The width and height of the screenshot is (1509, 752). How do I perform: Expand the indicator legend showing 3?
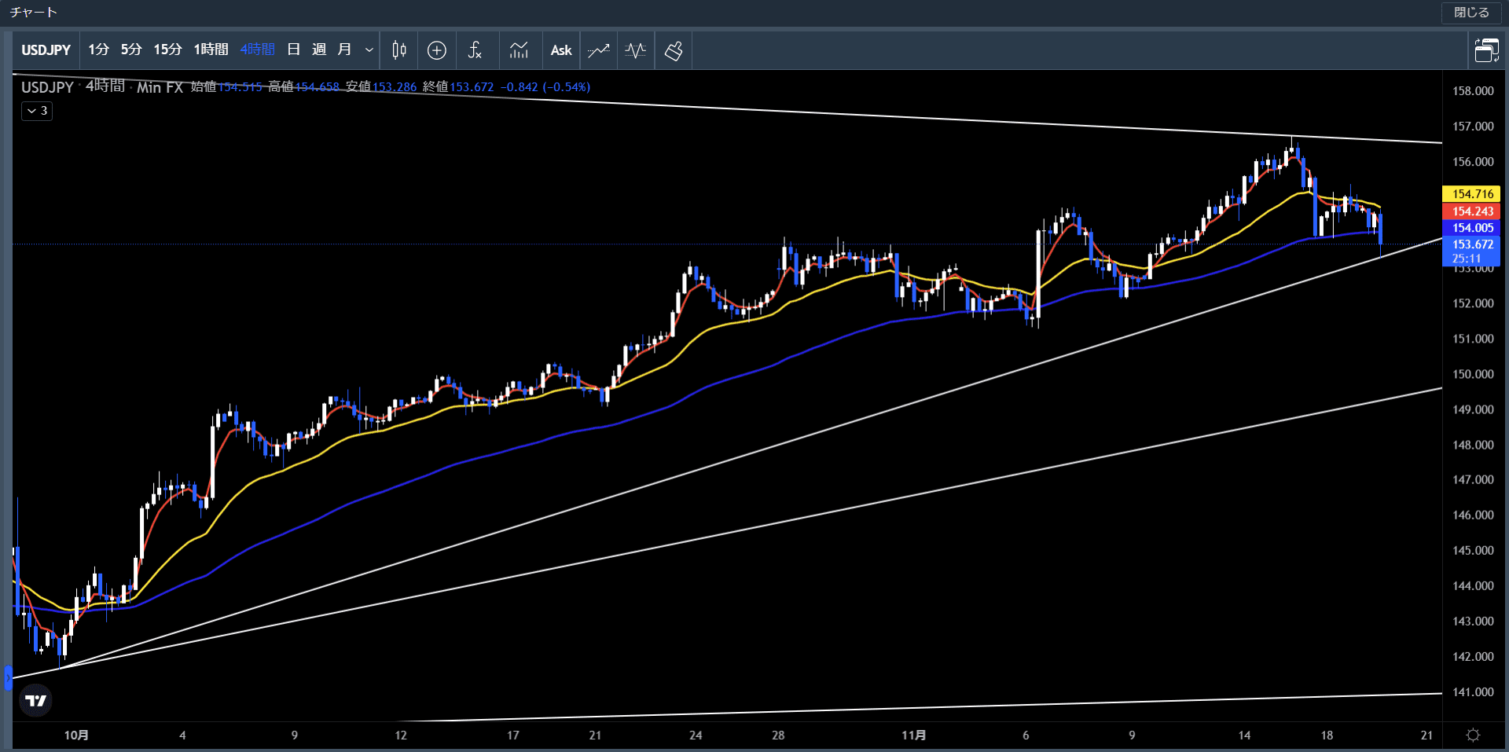tap(37, 111)
